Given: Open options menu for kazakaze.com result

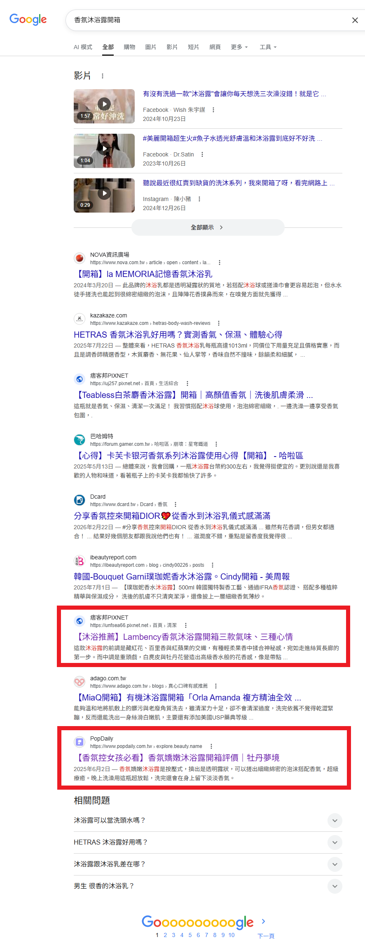Looking at the screenshot, I should pos(219,323).
